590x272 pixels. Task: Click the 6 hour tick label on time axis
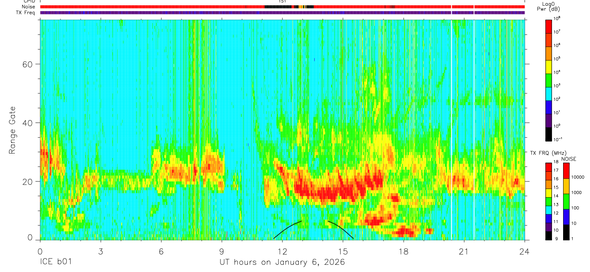coord(161,251)
